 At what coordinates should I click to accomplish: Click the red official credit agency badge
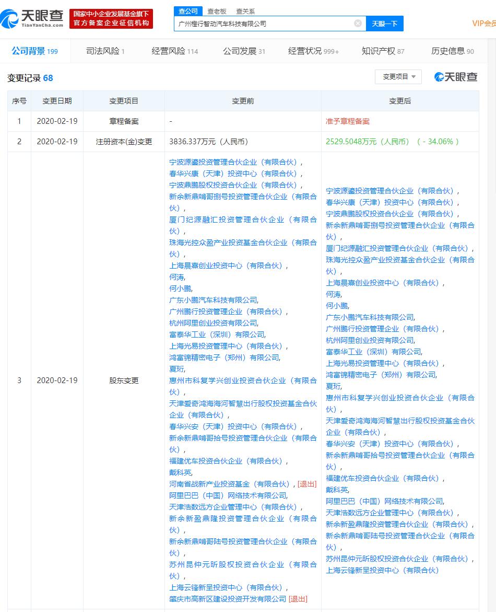point(111,18)
